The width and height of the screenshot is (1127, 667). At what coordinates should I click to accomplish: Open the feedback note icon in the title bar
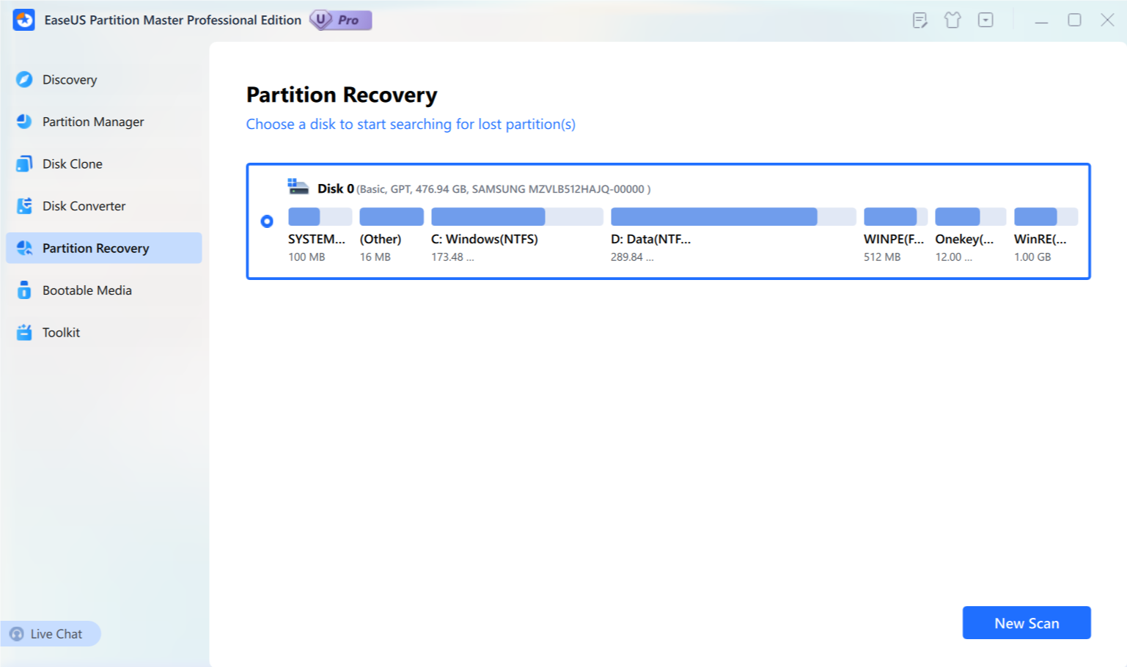919,21
